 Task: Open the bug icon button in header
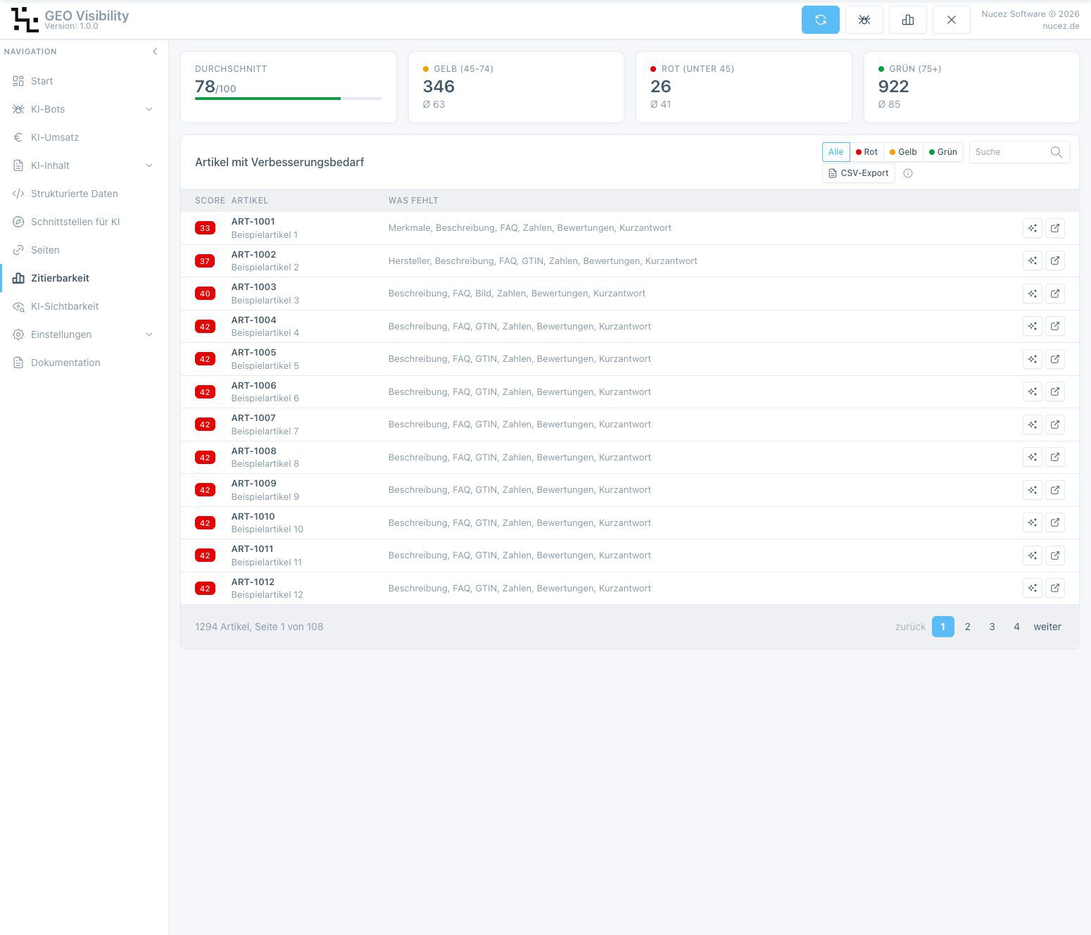click(864, 20)
